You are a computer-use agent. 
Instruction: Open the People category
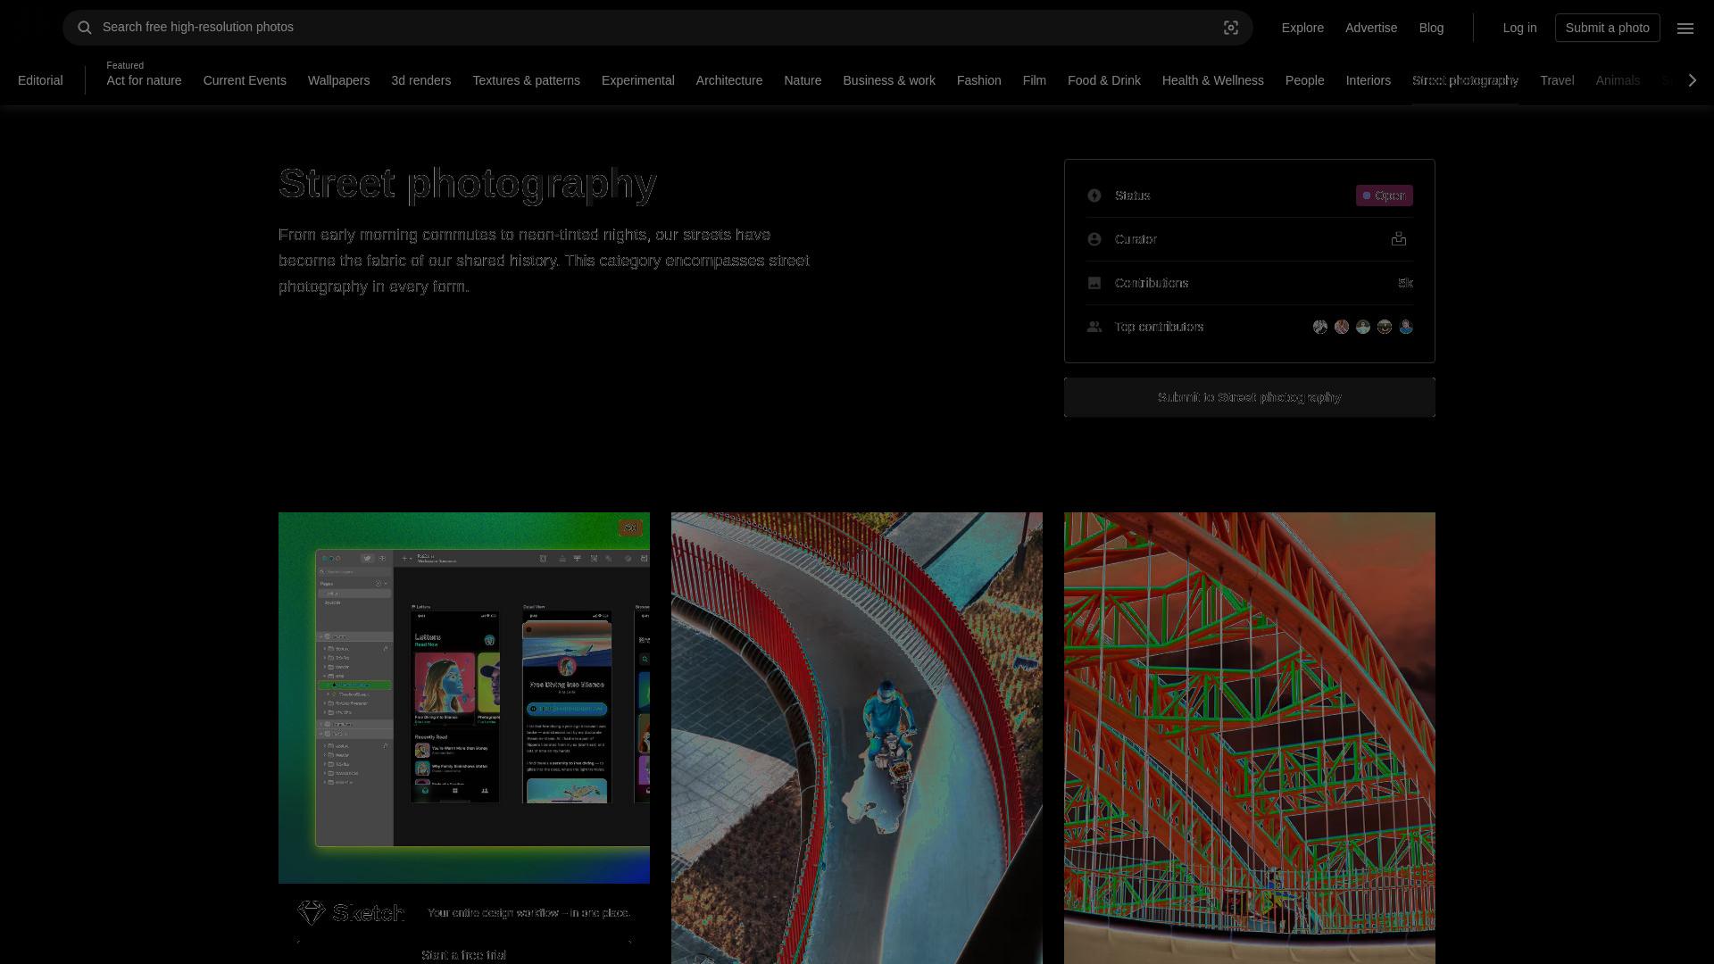click(1304, 80)
